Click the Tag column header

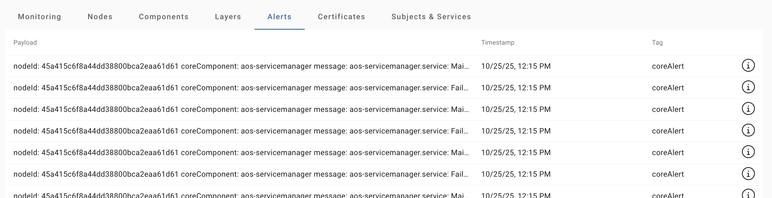pos(657,43)
